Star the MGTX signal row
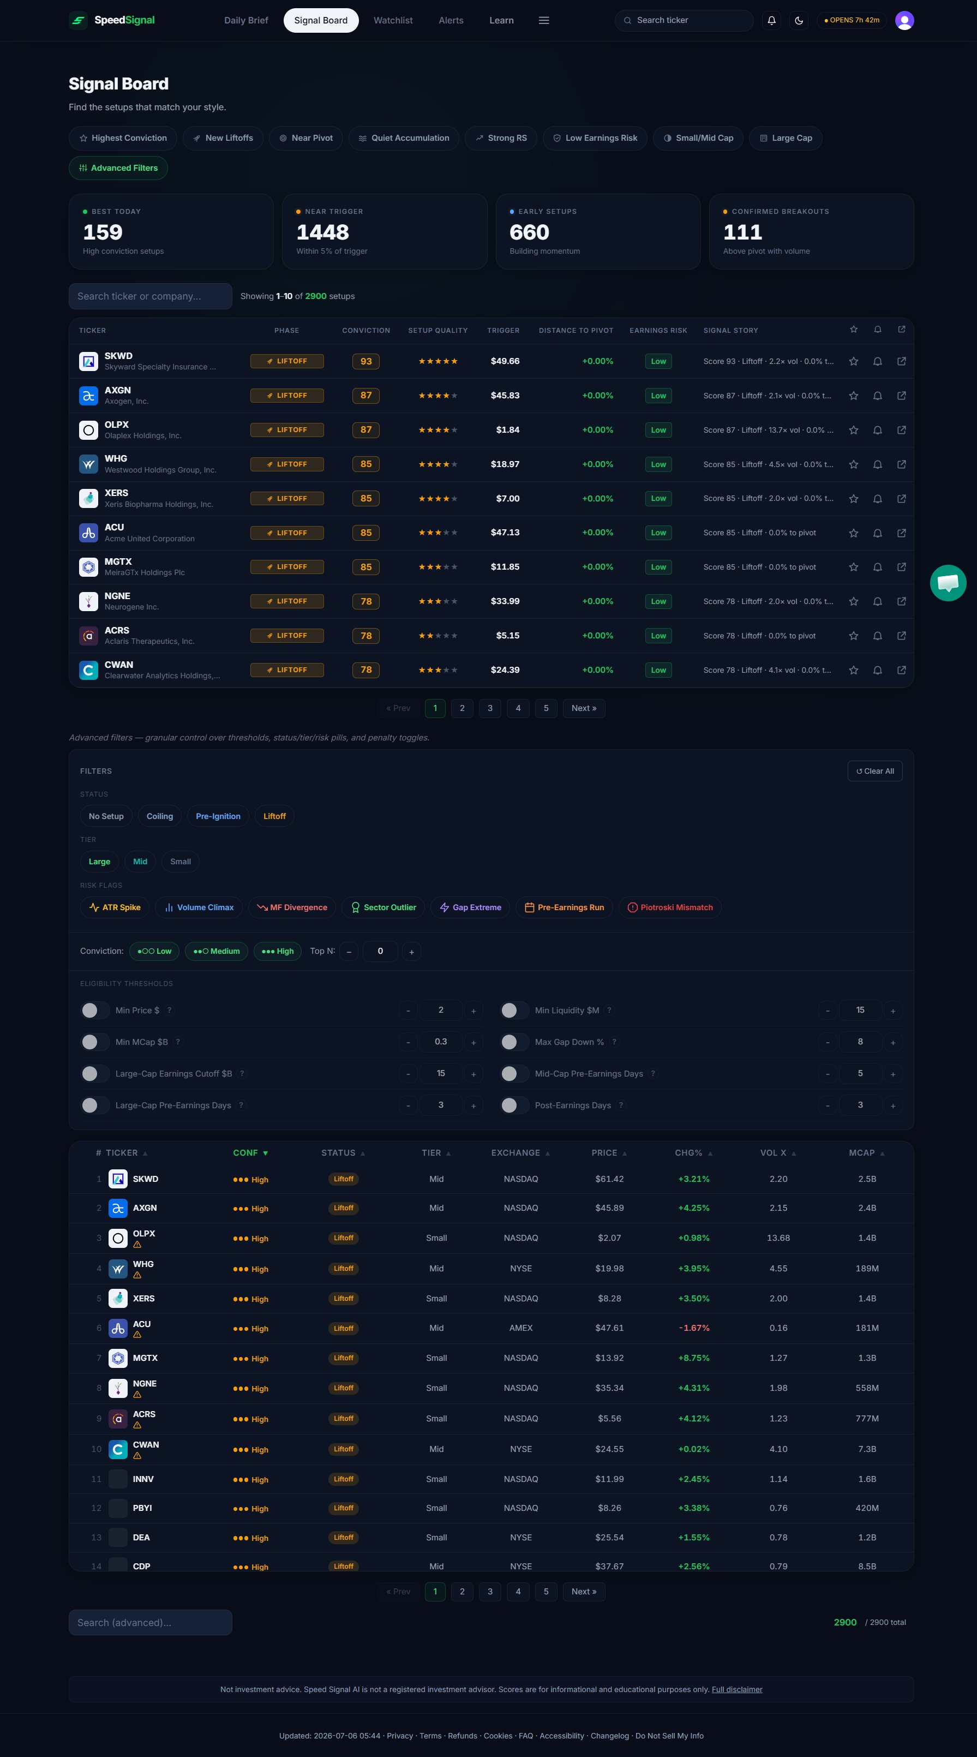977x1757 pixels. pyautogui.click(x=853, y=567)
